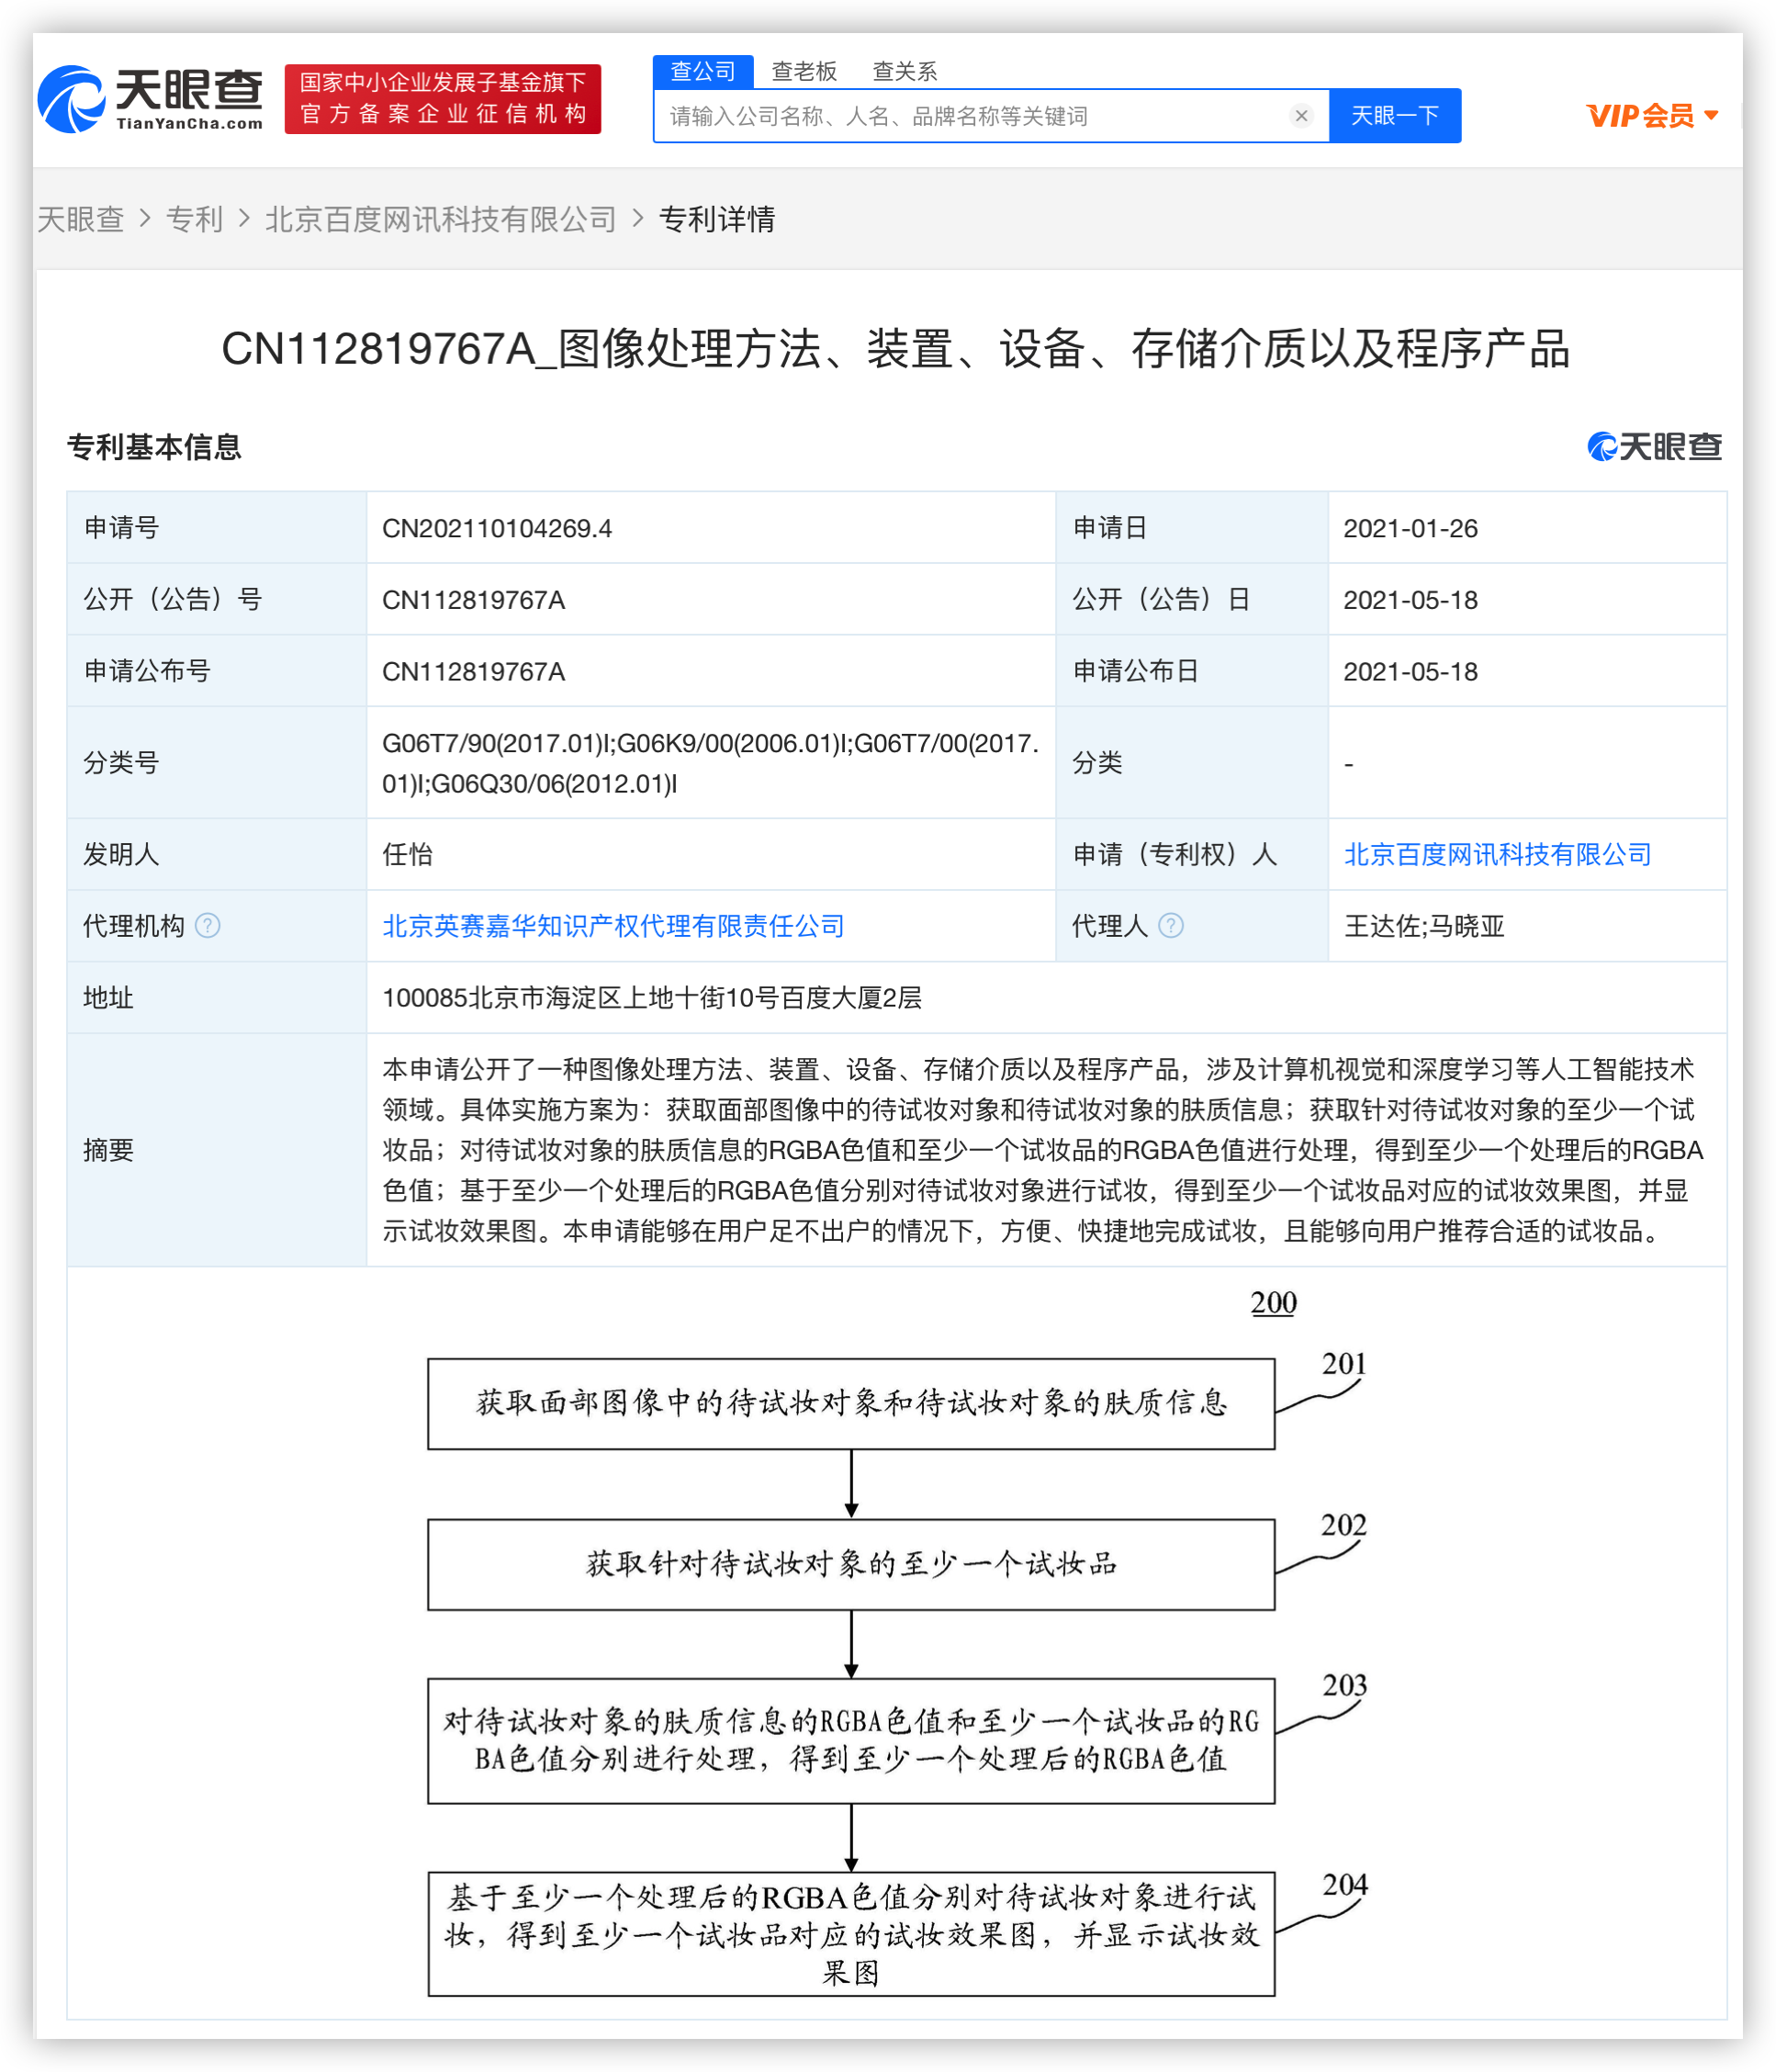The height and width of the screenshot is (2072, 1776).
Task: Click help icon beside 代理人
Action: 1170,926
